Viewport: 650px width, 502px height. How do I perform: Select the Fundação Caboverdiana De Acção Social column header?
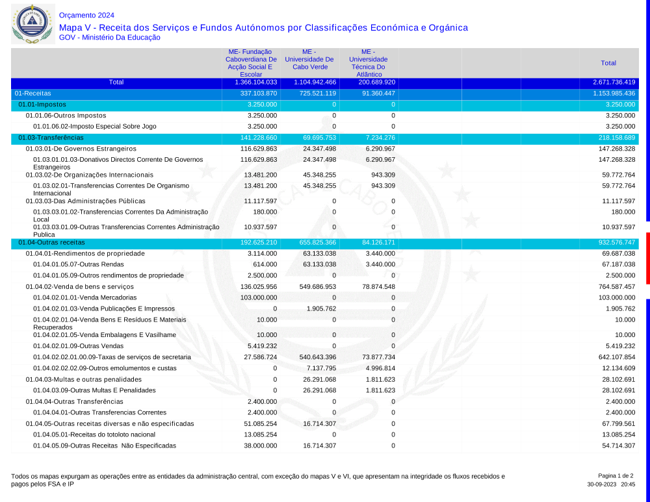pyautogui.click(x=251, y=63)
